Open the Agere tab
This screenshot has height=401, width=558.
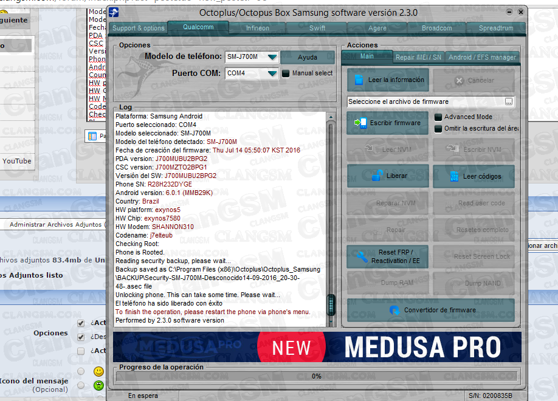pyautogui.click(x=377, y=28)
